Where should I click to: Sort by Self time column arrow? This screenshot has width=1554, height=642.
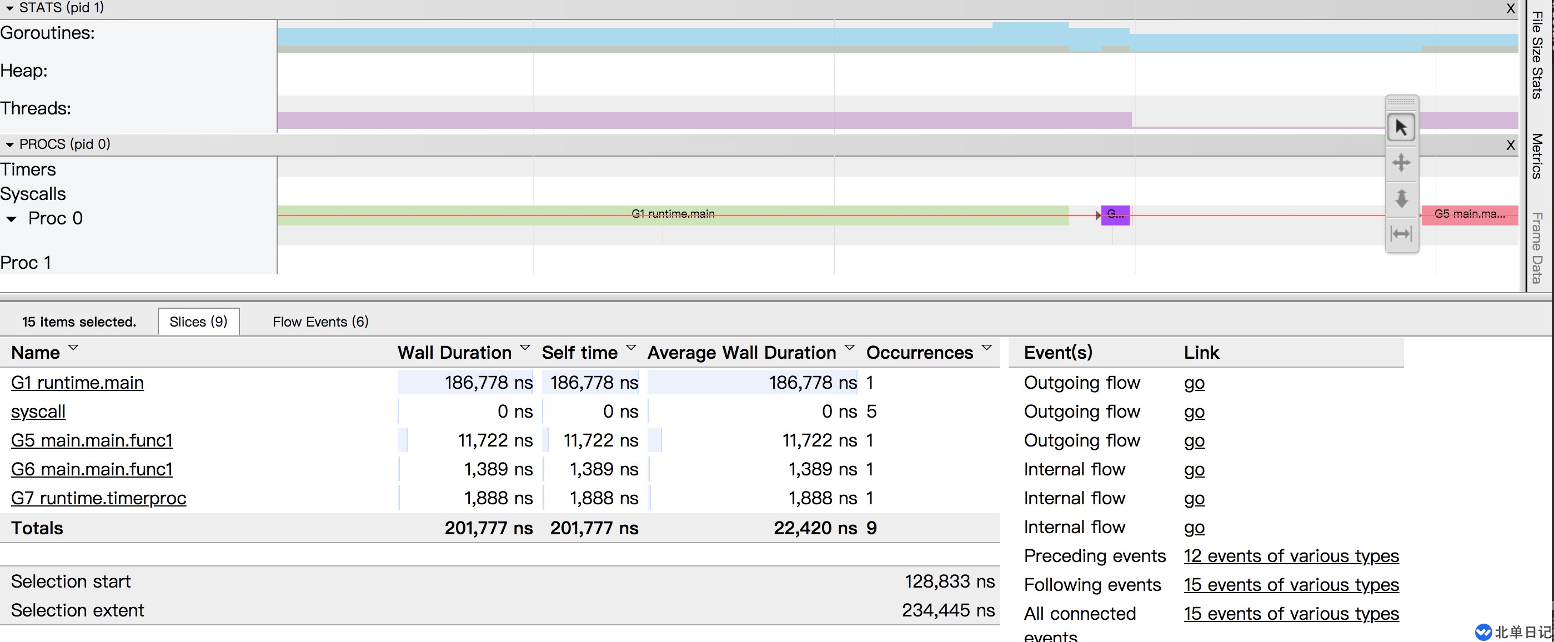pos(631,348)
